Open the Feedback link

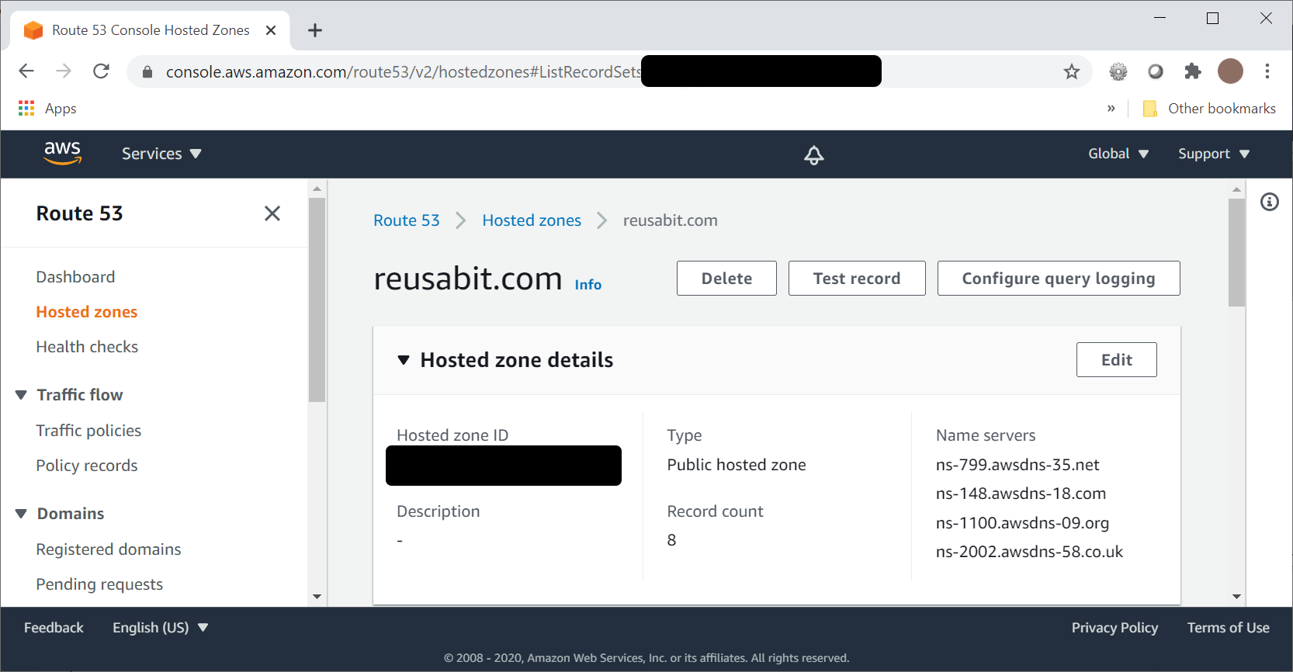[x=54, y=628]
